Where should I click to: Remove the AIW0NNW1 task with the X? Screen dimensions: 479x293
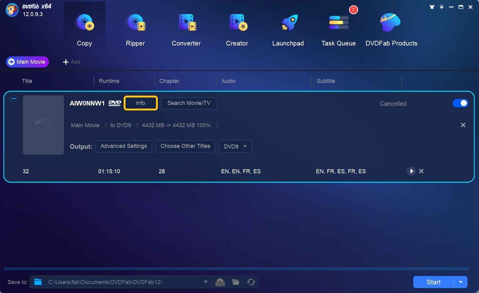click(463, 125)
